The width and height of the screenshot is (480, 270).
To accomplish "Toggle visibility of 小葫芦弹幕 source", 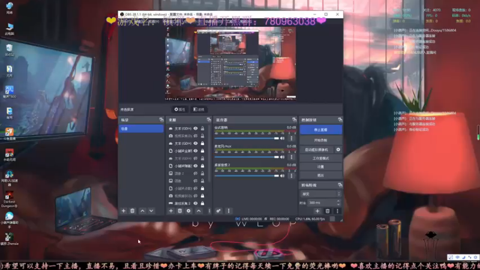I will (196, 166).
